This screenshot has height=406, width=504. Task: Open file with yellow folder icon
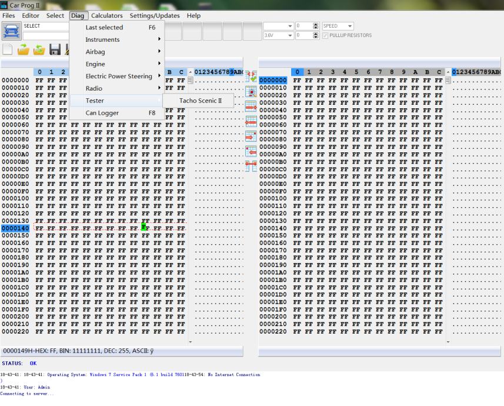[x=24, y=51]
